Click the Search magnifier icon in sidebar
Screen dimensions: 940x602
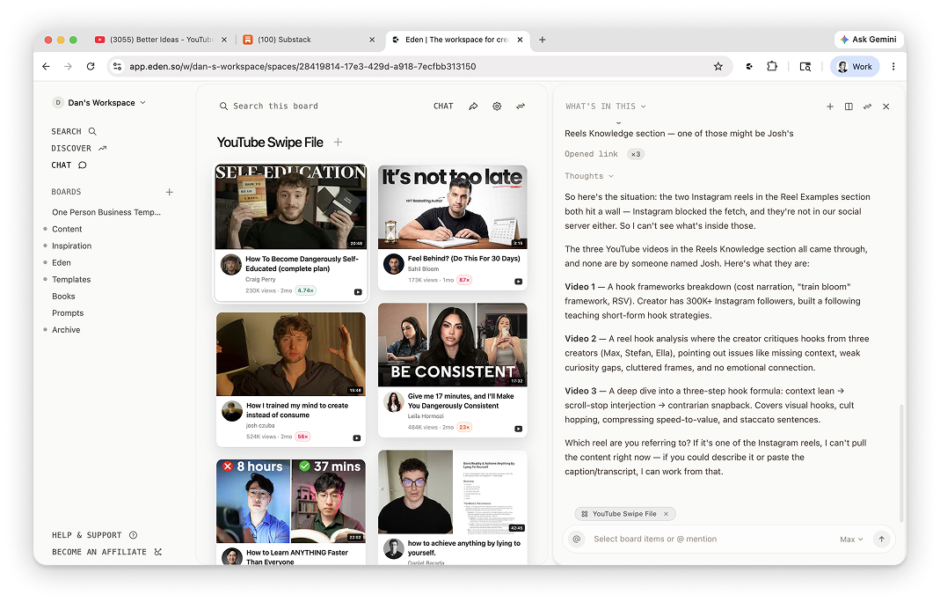[92, 131]
